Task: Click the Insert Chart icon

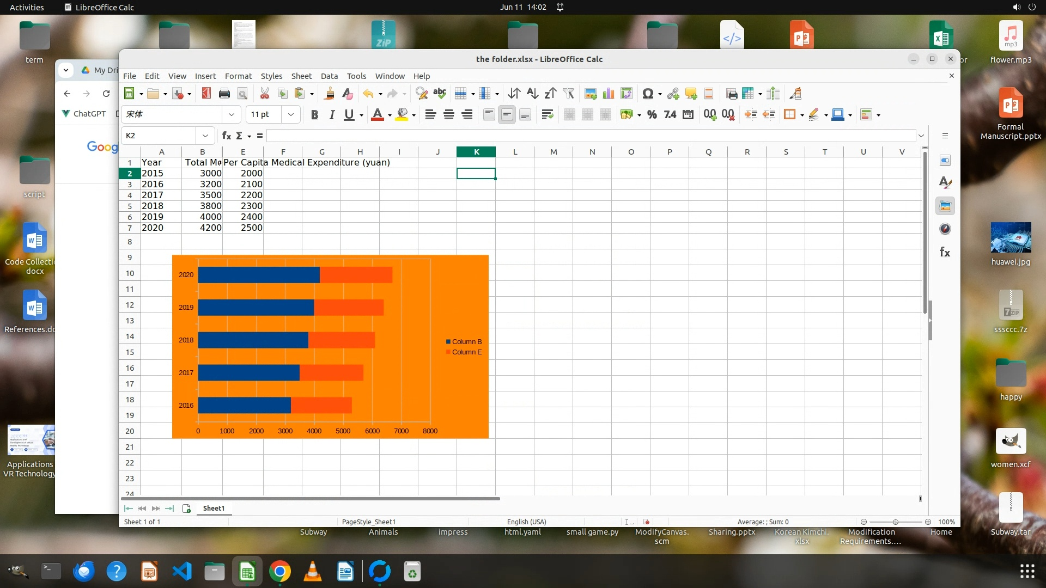Action: pyautogui.click(x=609, y=94)
